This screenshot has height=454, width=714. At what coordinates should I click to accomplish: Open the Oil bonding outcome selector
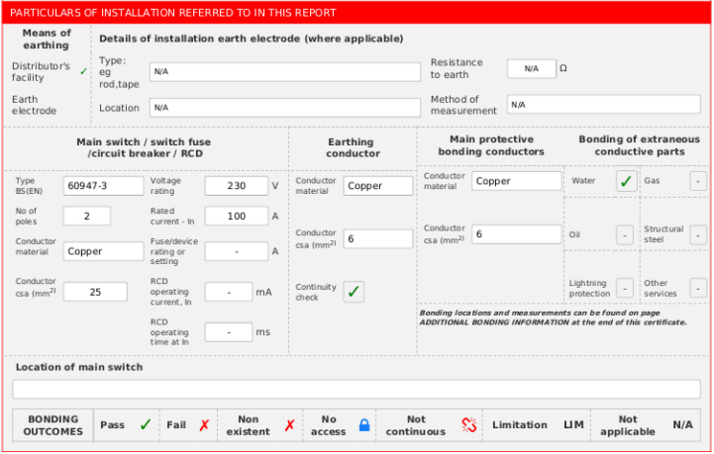[x=626, y=234]
